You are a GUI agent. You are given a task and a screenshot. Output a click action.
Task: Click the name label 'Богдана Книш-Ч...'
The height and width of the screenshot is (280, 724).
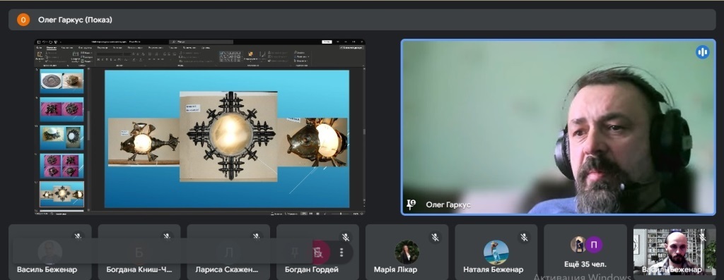(139, 269)
